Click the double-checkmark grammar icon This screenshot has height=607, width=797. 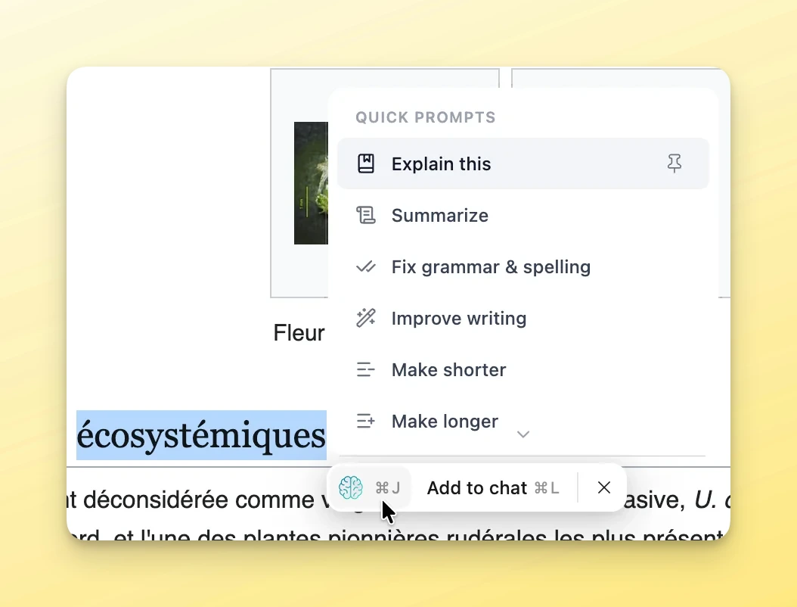tap(366, 266)
